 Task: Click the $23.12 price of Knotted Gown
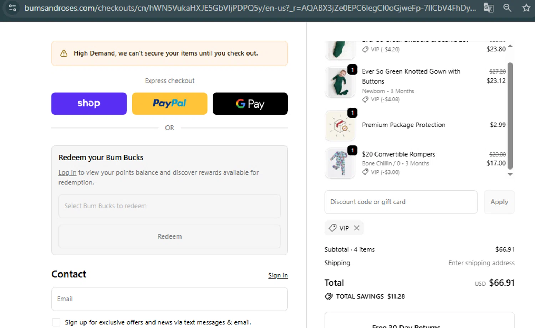[x=496, y=81]
